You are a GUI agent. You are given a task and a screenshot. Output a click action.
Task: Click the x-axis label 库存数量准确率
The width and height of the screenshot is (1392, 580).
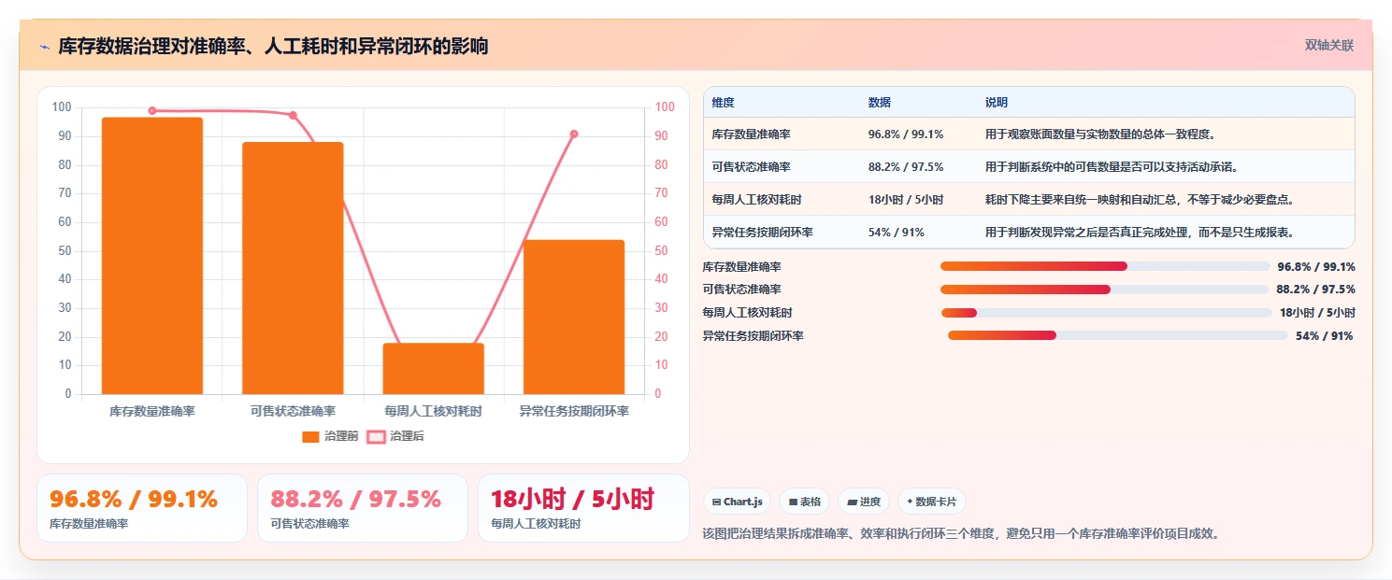152,411
